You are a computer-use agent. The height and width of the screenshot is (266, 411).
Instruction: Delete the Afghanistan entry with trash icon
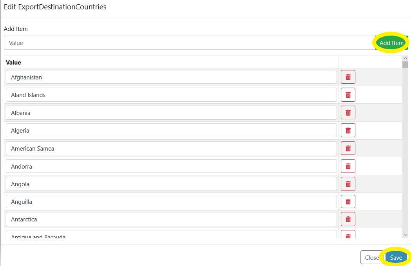point(348,77)
